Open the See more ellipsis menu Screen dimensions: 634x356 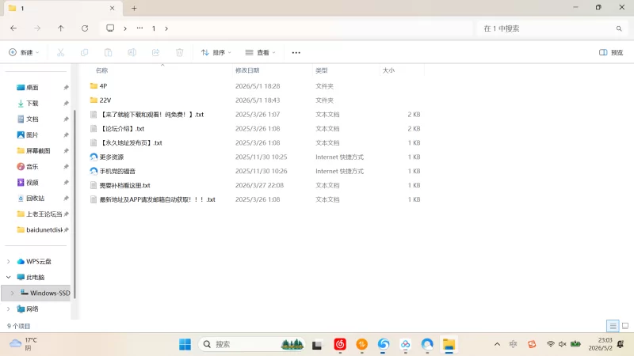[x=296, y=52]
